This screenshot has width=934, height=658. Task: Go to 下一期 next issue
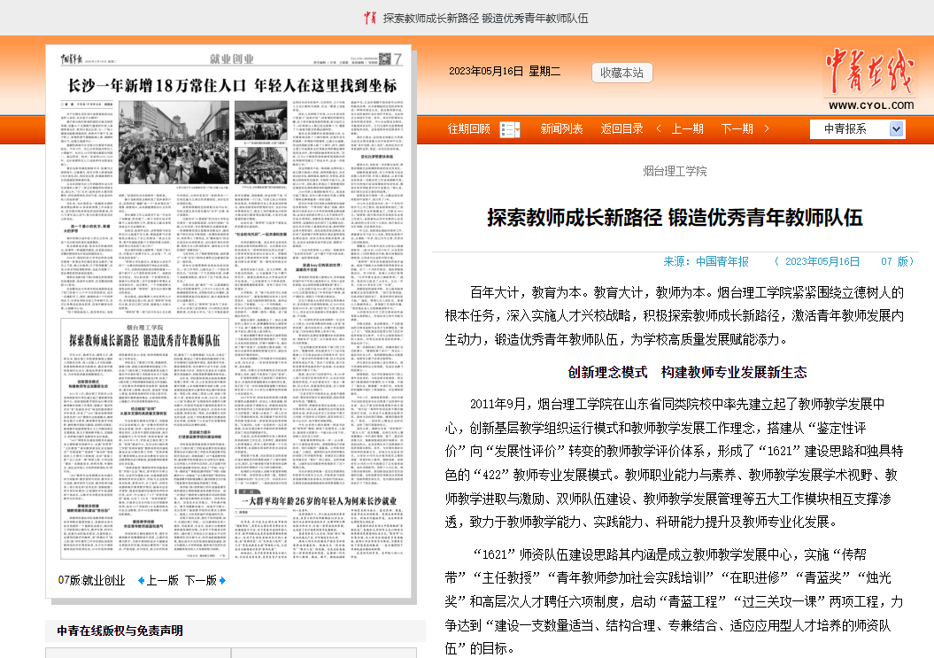click(x=737, y=129)
